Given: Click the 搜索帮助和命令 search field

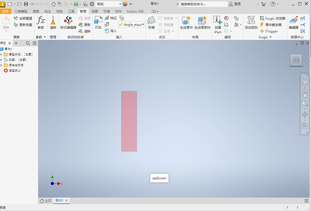Looking at the screenshot, I should (x=204, y=4).
